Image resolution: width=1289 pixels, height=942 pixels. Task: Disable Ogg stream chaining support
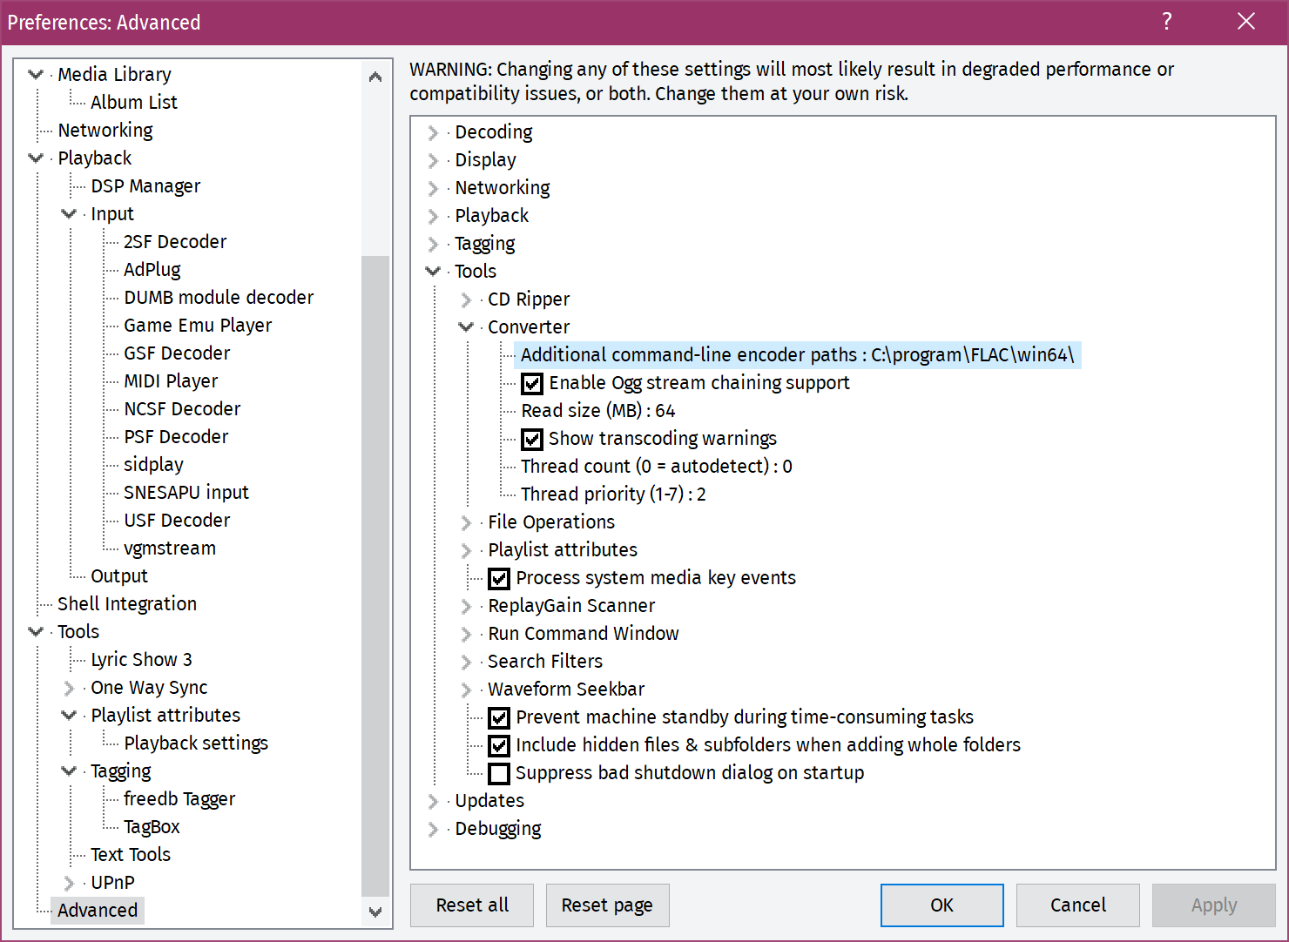pos(531,383)
